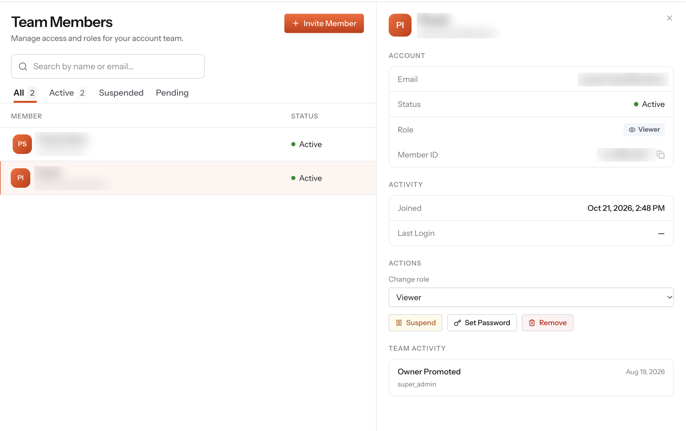Click the magnifier search icon
The width and height of the screenshot is (686, 431).
(23, 66)
